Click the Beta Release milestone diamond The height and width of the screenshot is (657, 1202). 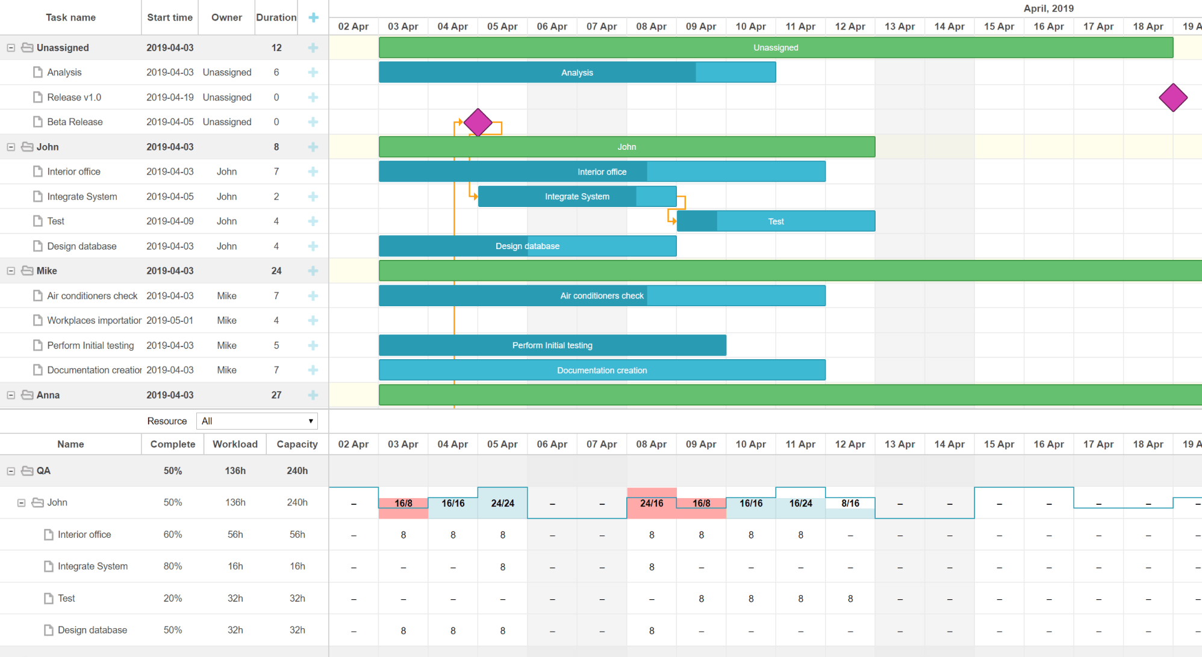[478, 122]
